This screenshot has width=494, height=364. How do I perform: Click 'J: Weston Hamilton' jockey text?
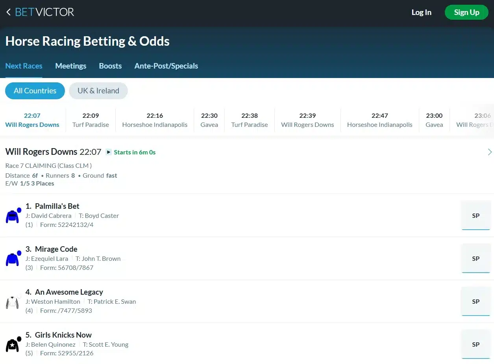pos(53,301)
